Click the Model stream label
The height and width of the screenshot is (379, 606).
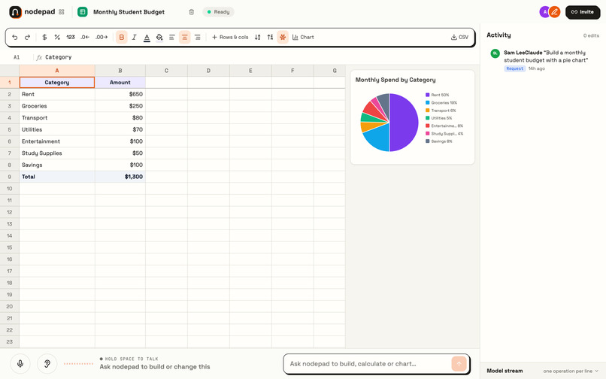504,371
